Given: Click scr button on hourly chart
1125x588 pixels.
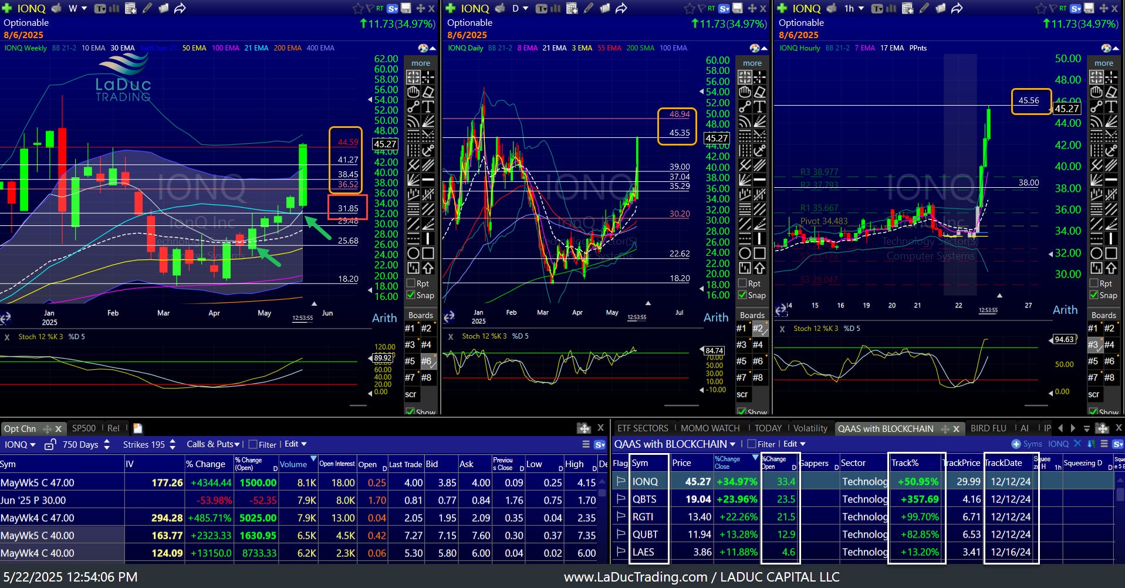Looking at the screenshot, I should [1093, 394].
